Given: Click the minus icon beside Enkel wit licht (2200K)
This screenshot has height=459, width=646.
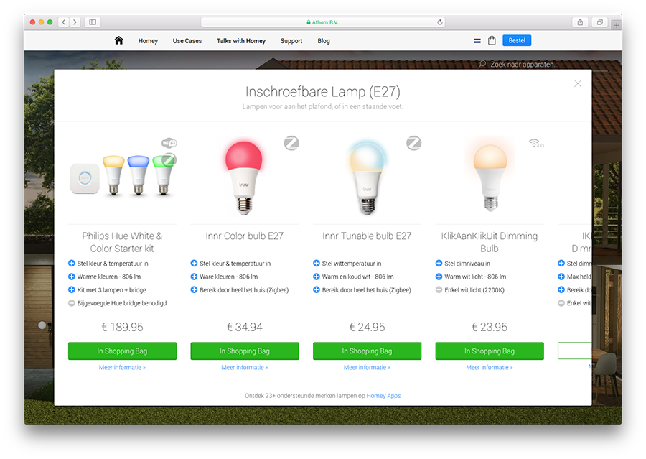Looking at the screenshot, I should (439, 290).
